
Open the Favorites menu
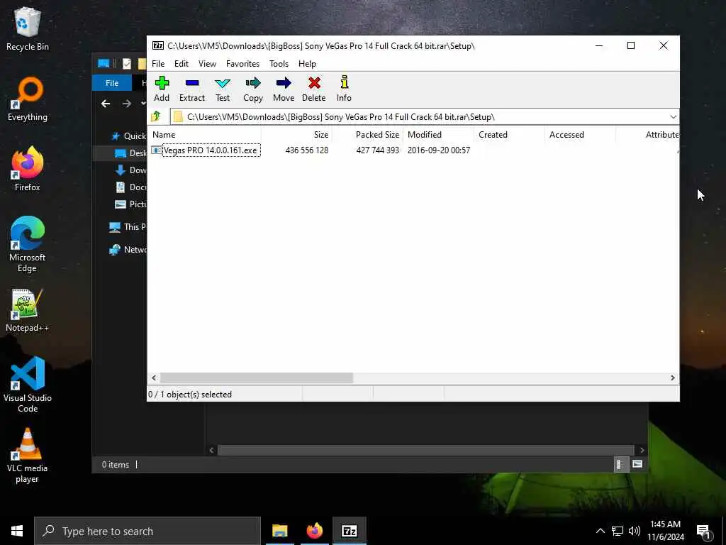242,63
